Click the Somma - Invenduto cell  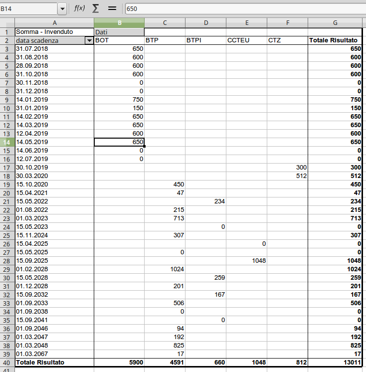pos(54,32)
